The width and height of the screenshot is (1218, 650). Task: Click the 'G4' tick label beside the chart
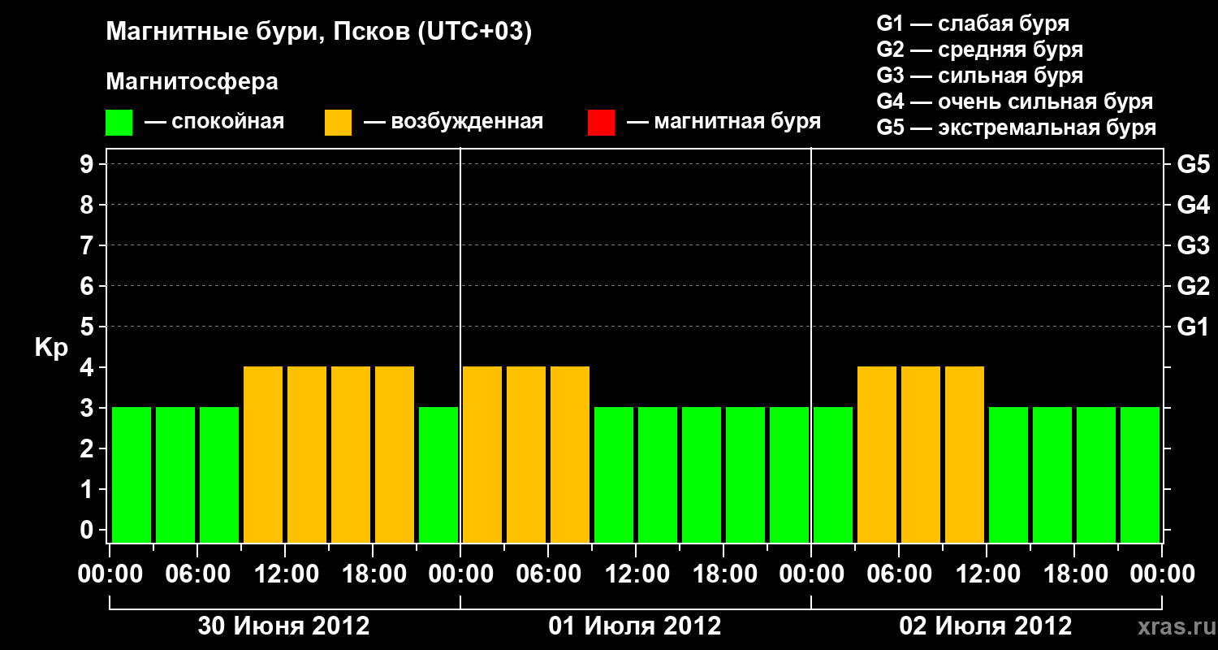[x=1194, y=205]
